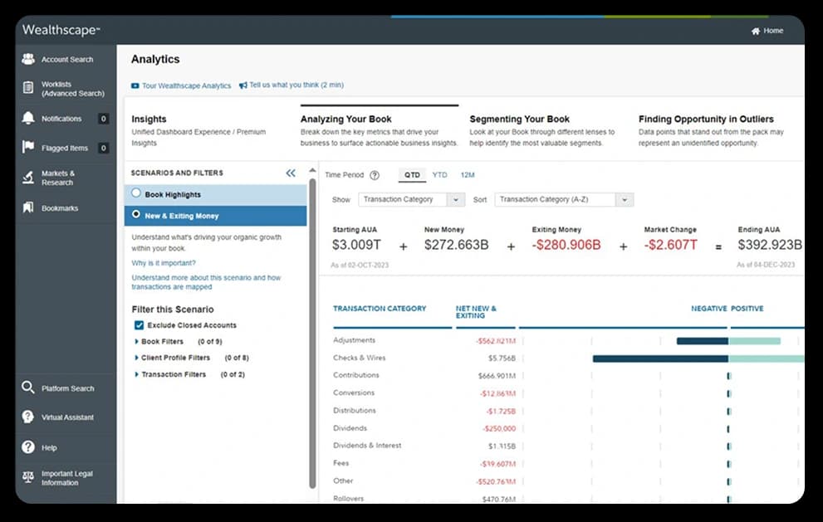Expand Client Profile Filters section
The height and width of the screenshot is (522, 823).
click(137, 358)
